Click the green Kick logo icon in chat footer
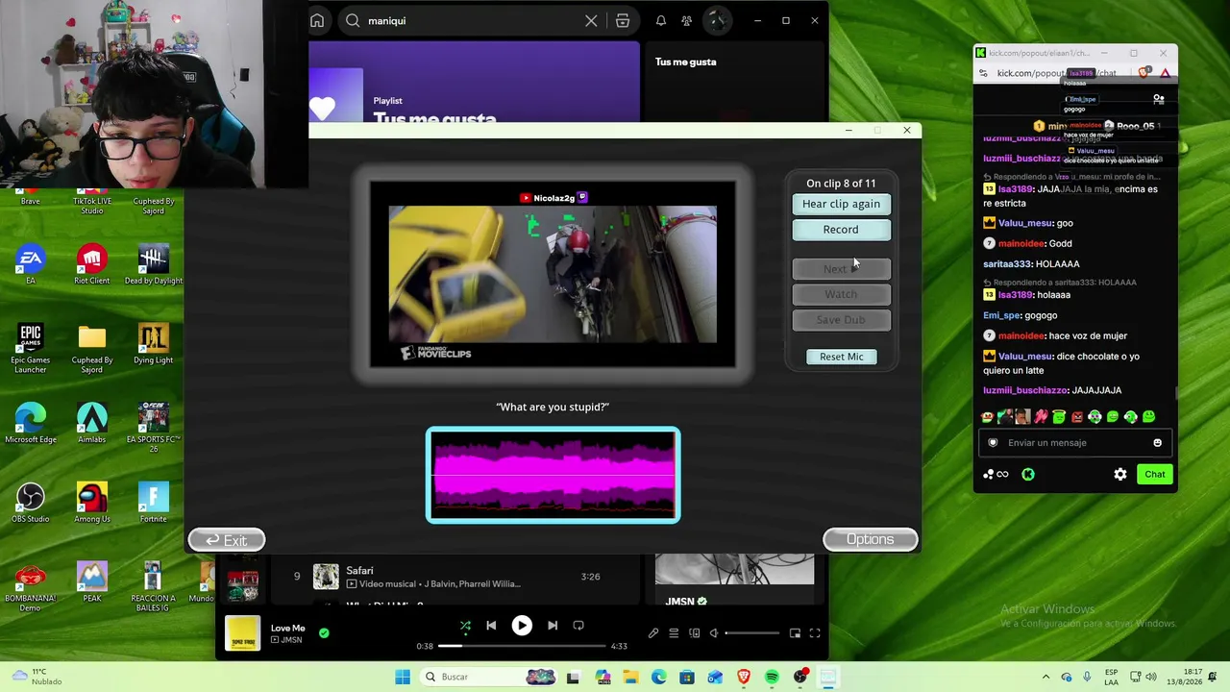 coord(1028,474)
